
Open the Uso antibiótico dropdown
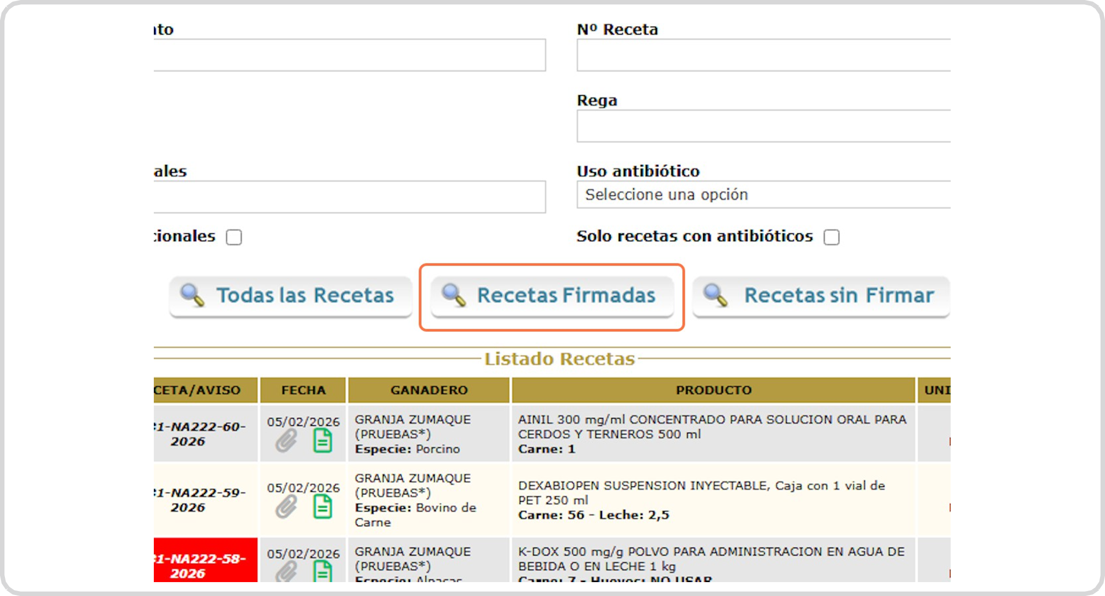pos(763,195)
